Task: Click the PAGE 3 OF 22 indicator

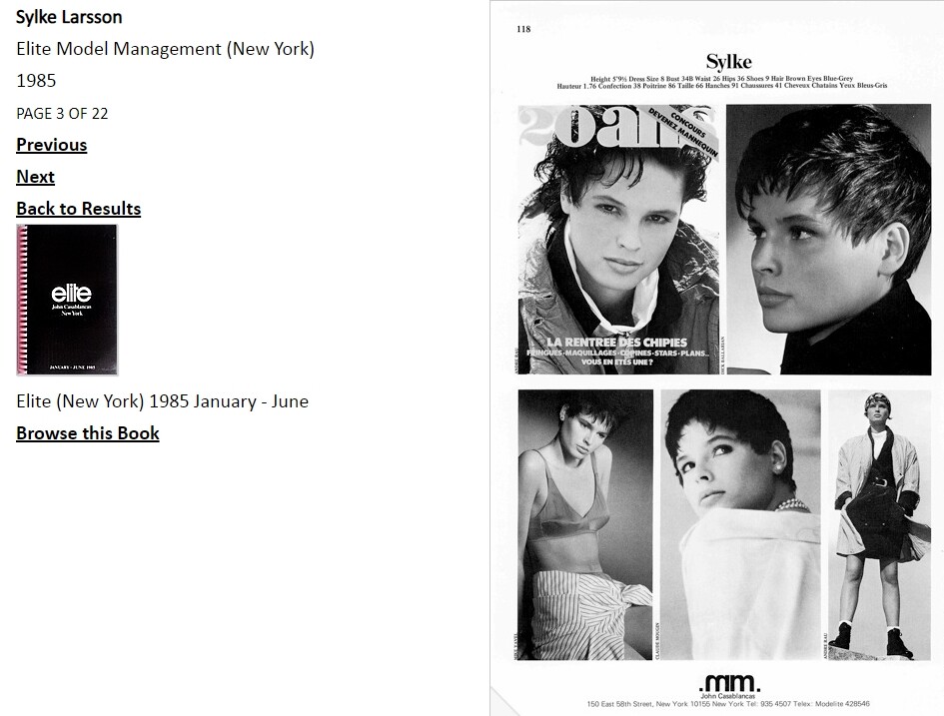Action: point(62,114)
